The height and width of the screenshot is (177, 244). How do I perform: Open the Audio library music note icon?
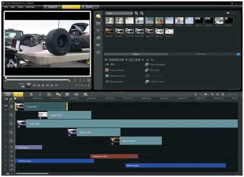coord(98,52)
